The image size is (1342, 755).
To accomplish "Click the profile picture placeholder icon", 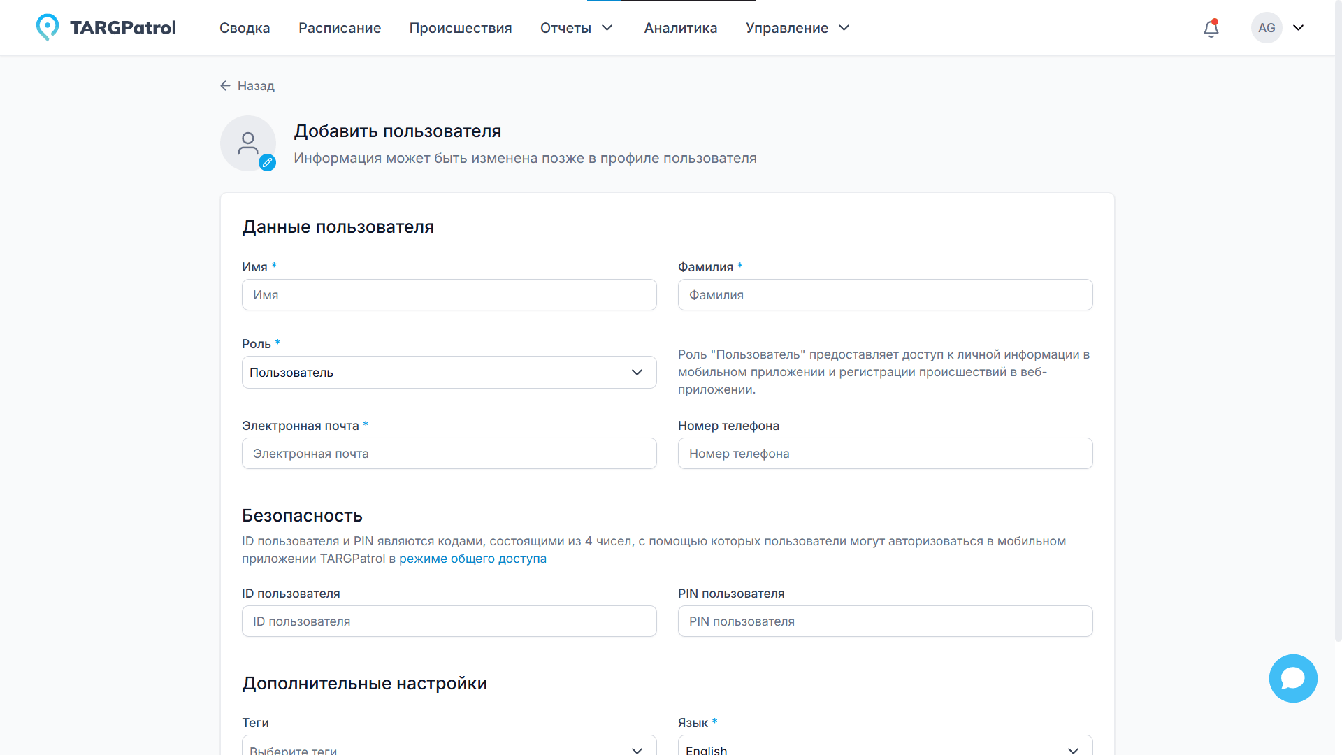I will pos(247,143).
